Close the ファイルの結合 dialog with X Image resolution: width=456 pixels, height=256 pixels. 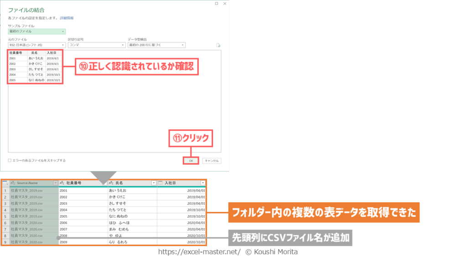(x=224, y=4)
